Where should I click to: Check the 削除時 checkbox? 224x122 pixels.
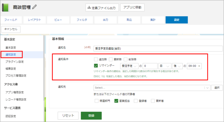(x=125, y=59)
